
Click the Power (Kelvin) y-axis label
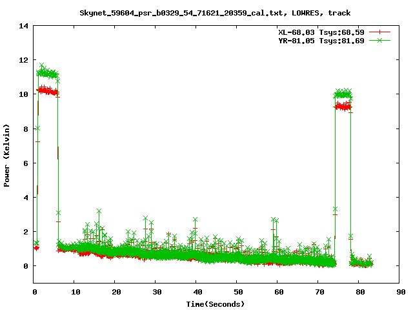pos(6,156)
